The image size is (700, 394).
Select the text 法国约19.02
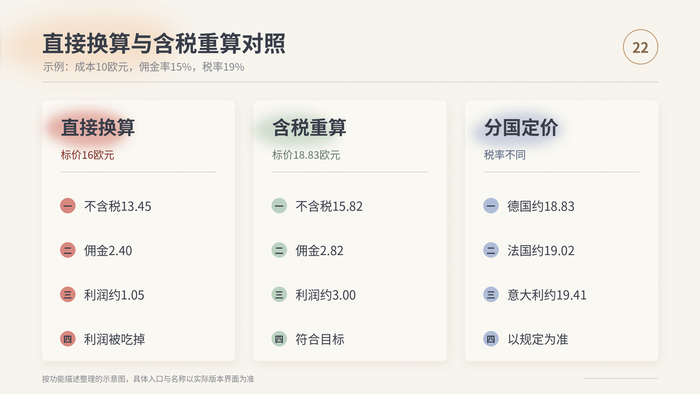pos(541,250)
